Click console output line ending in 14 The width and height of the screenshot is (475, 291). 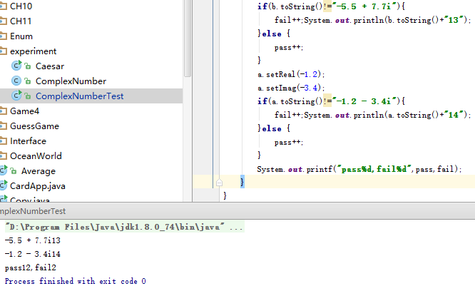pyautogui.click(x=32, y=254)
